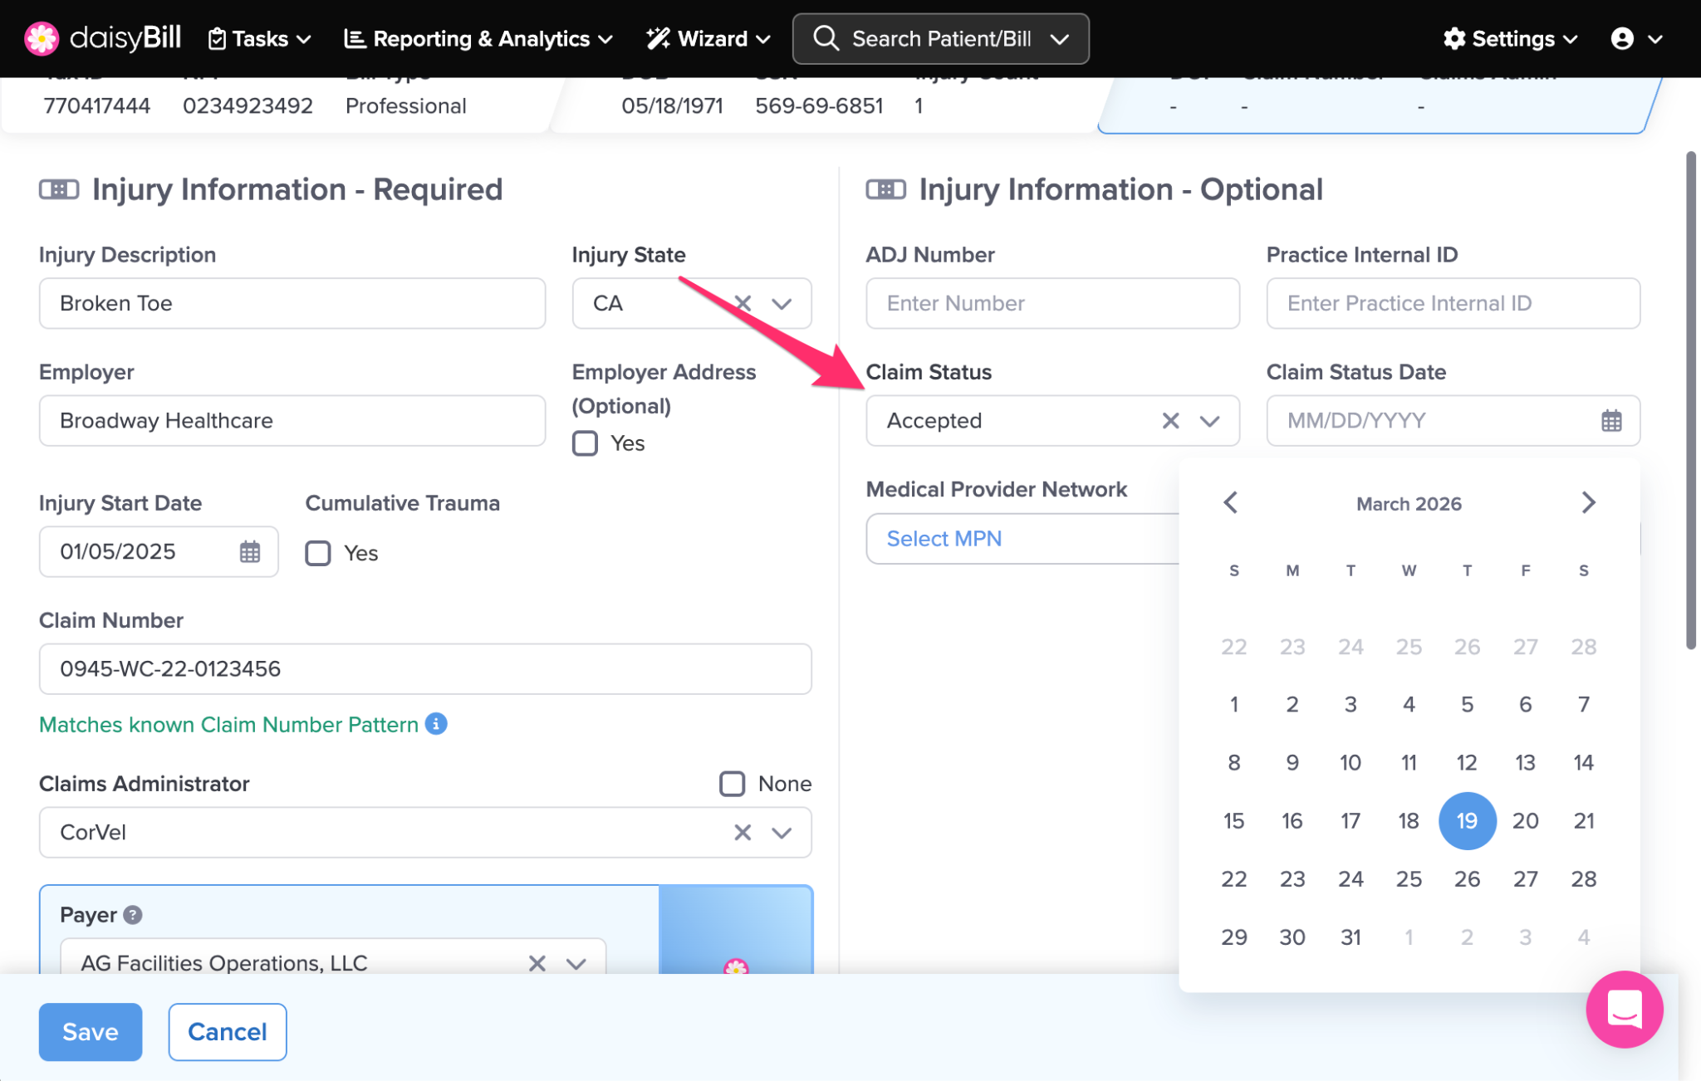Open the Claim Status dropdown arrow
This screenshot has width=1701, height=1081.
(x=1209, y=421)
